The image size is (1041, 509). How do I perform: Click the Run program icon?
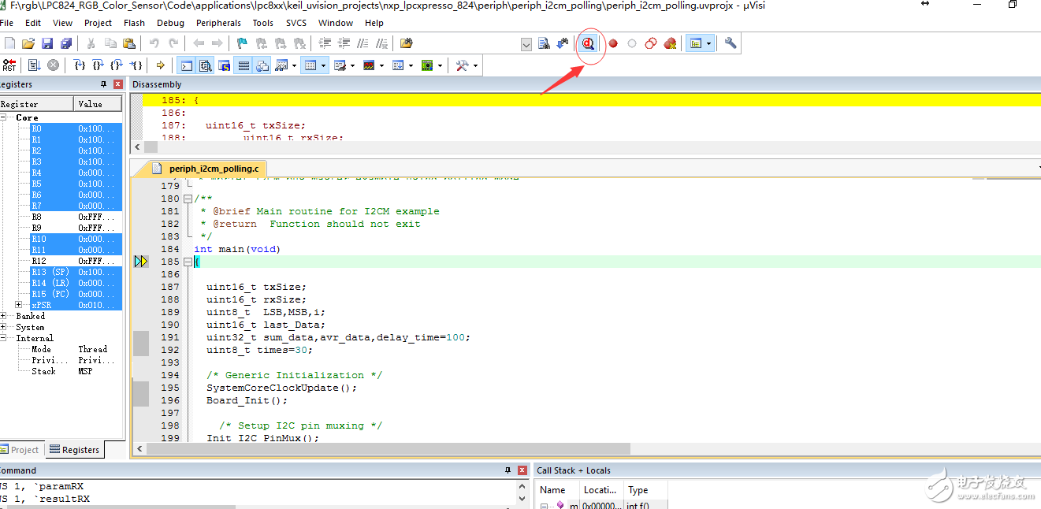[34, 65]
